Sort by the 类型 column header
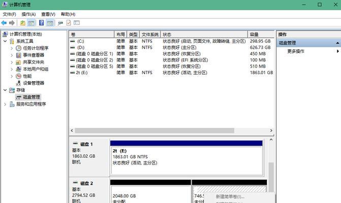The width and height of the screenshot is (341, 203). [x=133, y=35]
